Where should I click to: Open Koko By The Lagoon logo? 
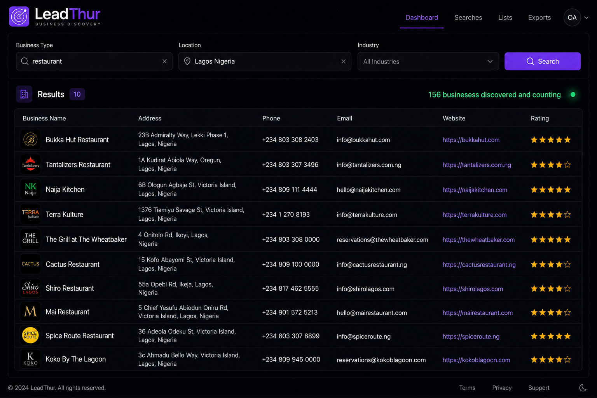[x=30, y=359]
